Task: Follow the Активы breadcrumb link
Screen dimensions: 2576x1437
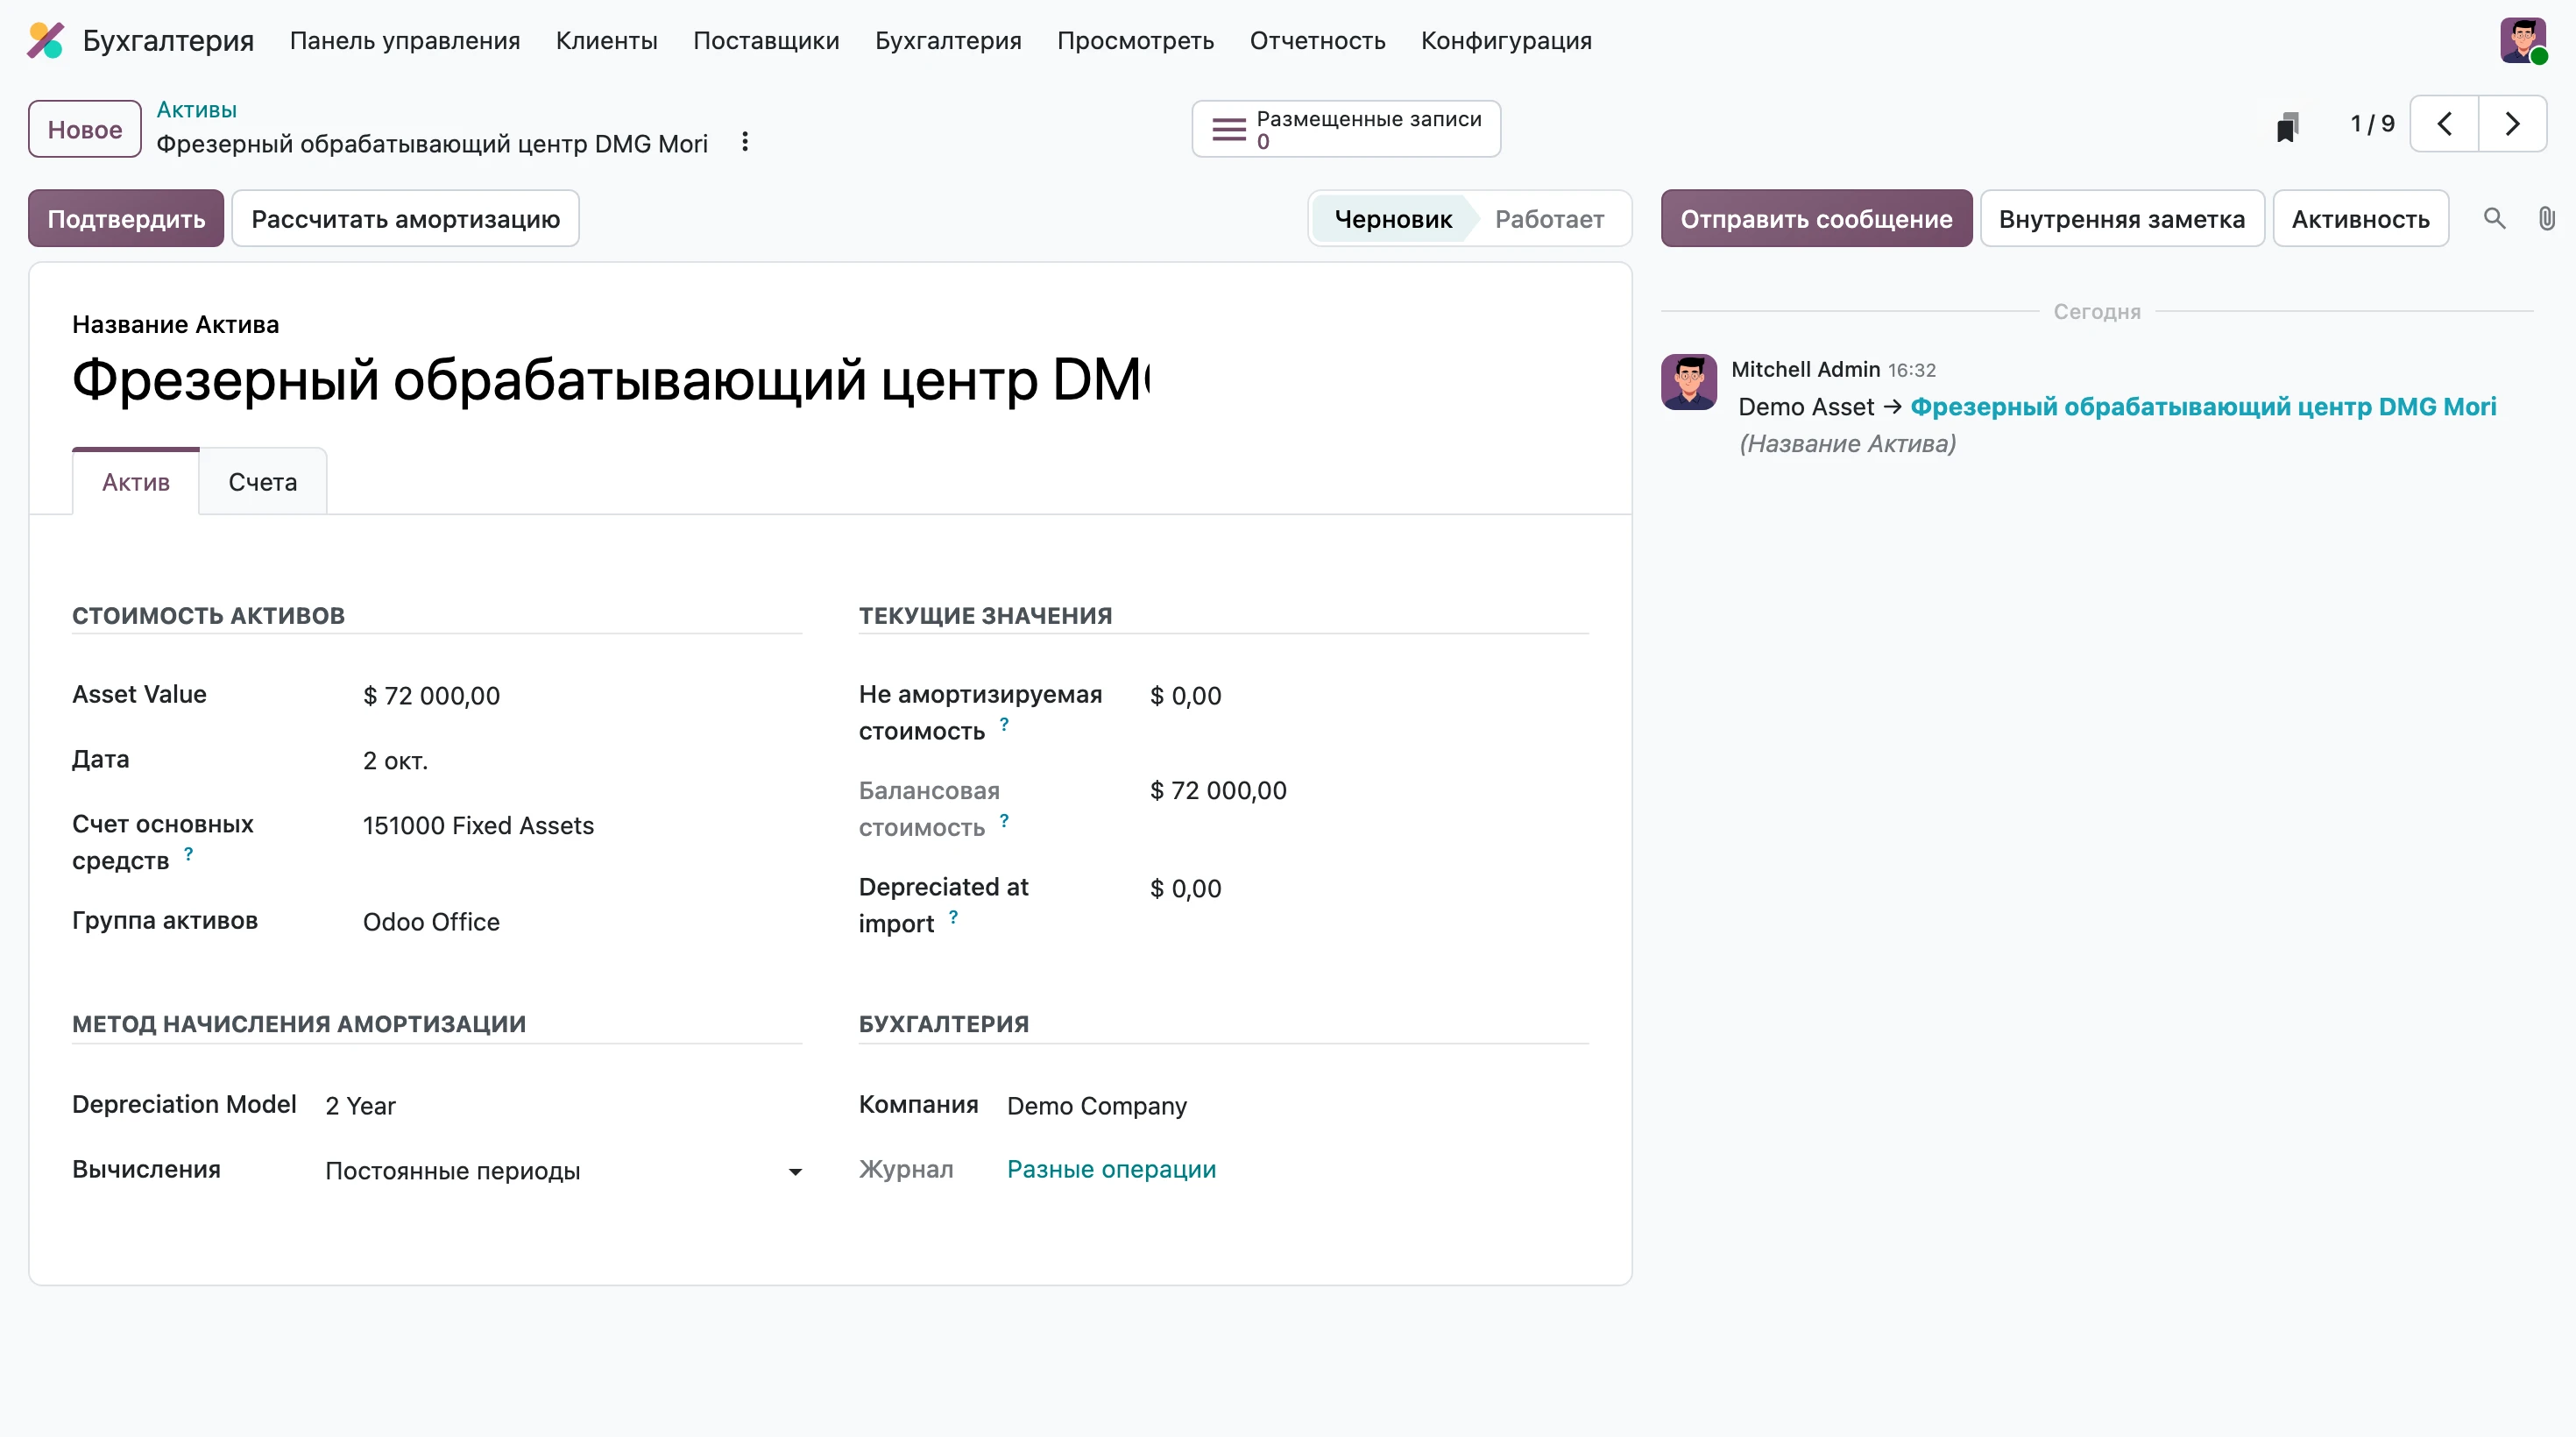Action: click(197, 109)
